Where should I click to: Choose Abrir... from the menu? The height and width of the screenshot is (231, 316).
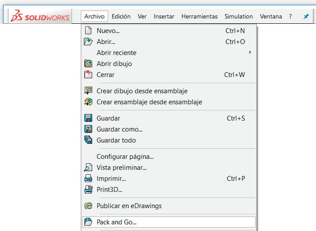[169, 41]
